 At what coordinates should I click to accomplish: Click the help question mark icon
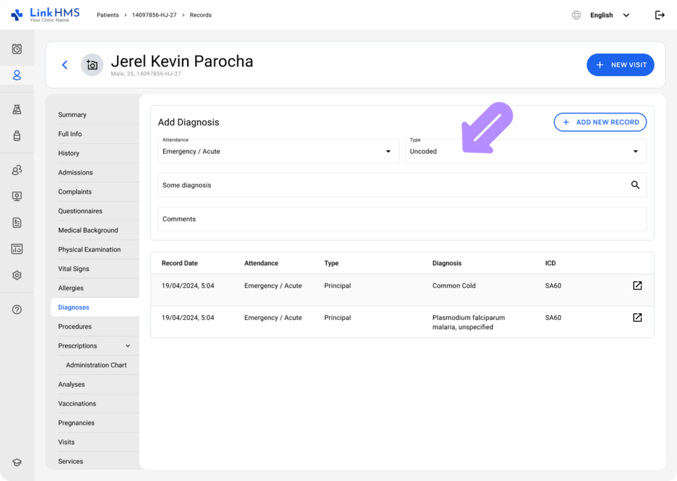click(x=17, y=309)
